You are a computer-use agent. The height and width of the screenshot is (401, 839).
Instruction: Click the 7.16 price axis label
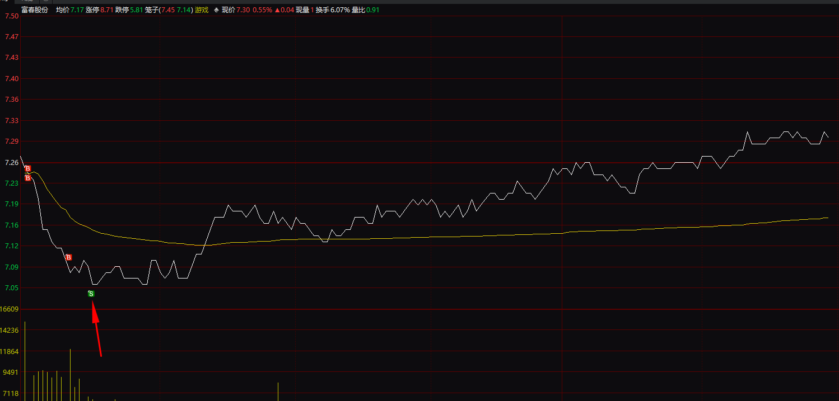pyautogui.click(x=11, y=225)
